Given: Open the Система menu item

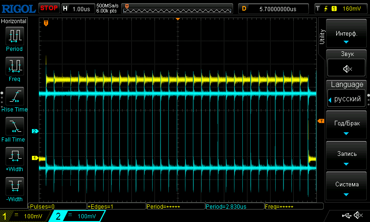Looking at the screenshot, I should [346, 187].
